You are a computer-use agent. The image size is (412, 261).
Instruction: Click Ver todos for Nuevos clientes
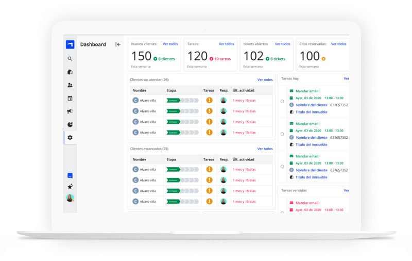point(170,44)
